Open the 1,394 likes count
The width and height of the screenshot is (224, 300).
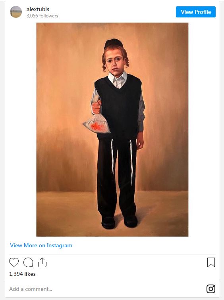22,274
